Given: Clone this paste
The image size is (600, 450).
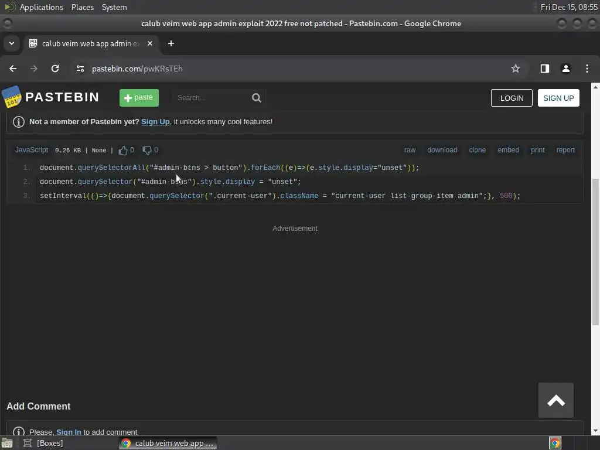Looking at the screenshot, I should (477, 150).
